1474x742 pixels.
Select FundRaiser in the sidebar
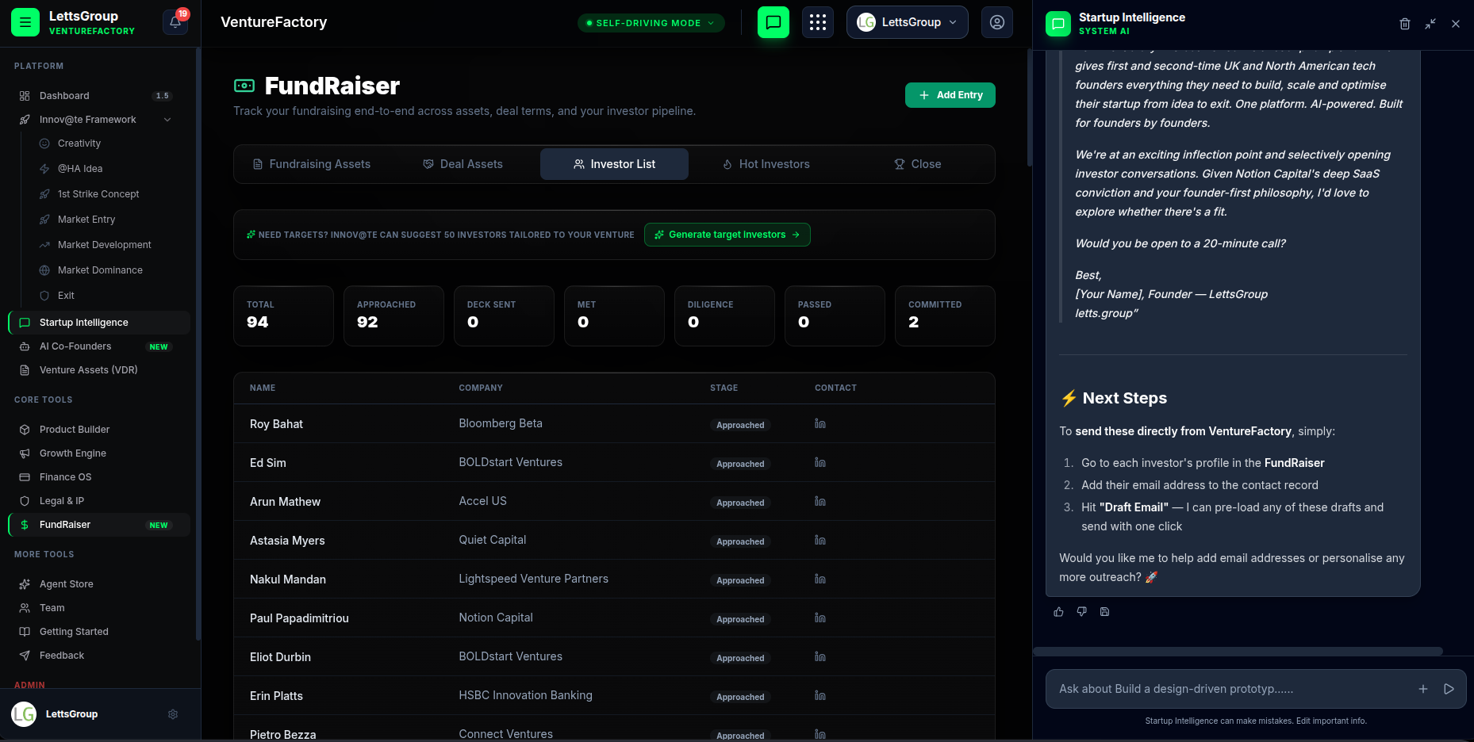pos(99,525)
